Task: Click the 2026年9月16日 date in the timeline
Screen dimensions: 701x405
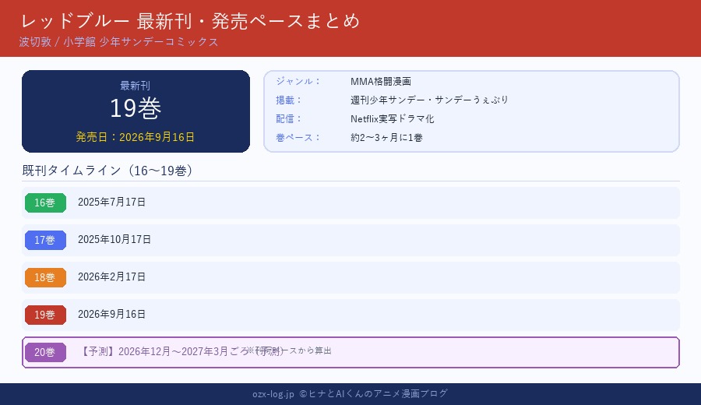Action: 111,314
